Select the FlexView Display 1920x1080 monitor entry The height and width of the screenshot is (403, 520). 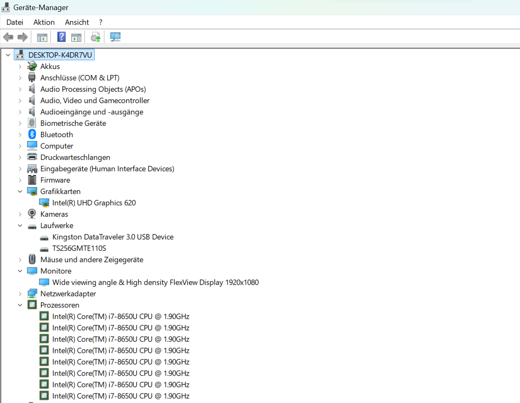pyautogui.click(x=156, y=282)
